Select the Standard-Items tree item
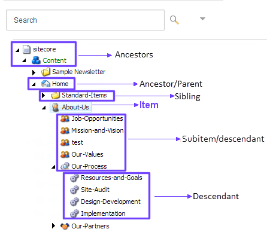This screenshot has width=267, height=232. (x=84, y=95)
